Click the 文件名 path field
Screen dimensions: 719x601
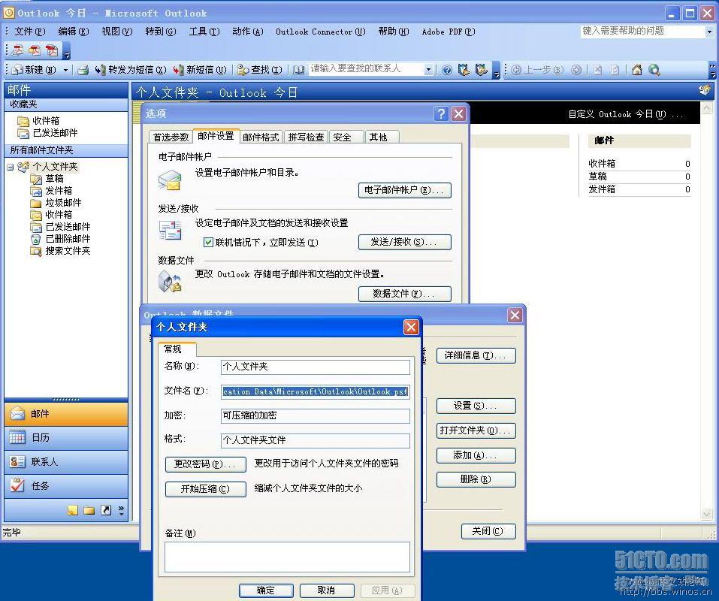[x=315, y=391]
